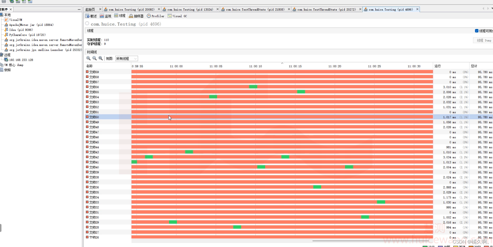Click the zoom out timeline icon
493x247 pixels.
click(x=94, y=58)
